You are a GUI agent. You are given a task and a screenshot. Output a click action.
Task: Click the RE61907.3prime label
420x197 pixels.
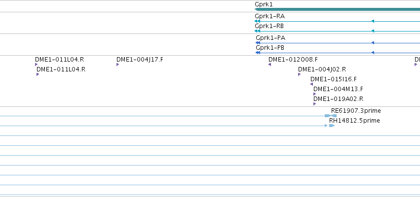[x=356, y=111]
